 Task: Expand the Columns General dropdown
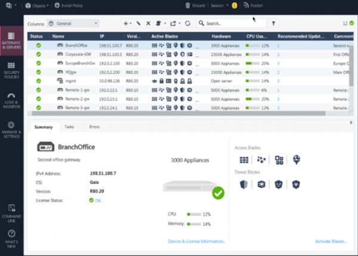tap(72, 23)
